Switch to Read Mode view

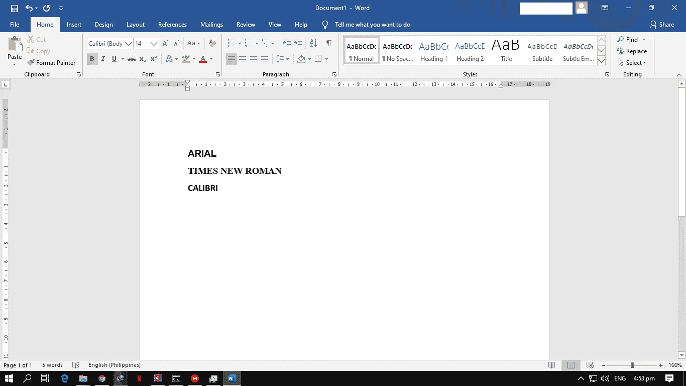tap(552, 365)
